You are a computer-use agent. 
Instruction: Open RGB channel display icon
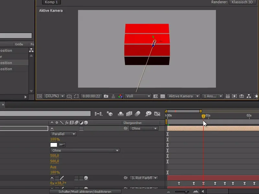120,96
